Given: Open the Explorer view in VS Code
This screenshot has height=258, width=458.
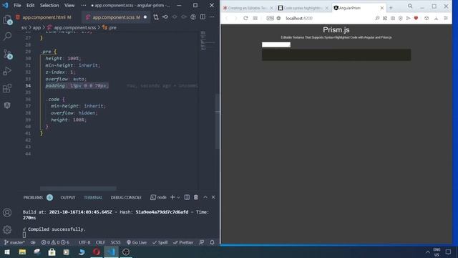Looking at the screenshot, I should (7, 20).
